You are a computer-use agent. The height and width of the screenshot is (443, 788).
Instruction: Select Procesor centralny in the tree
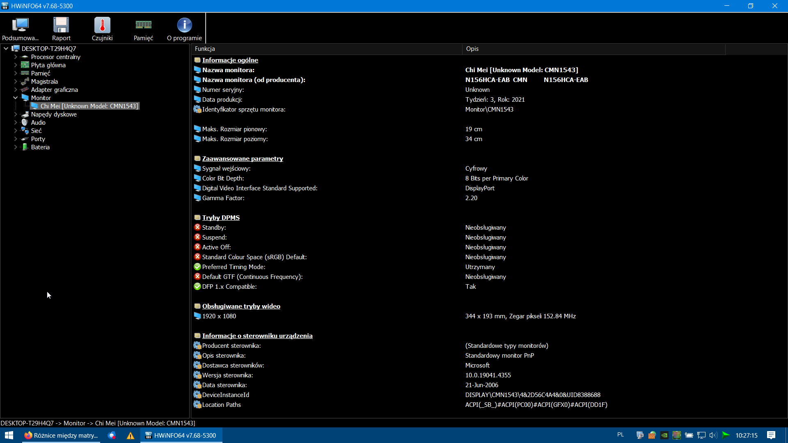tap(56, 57)
